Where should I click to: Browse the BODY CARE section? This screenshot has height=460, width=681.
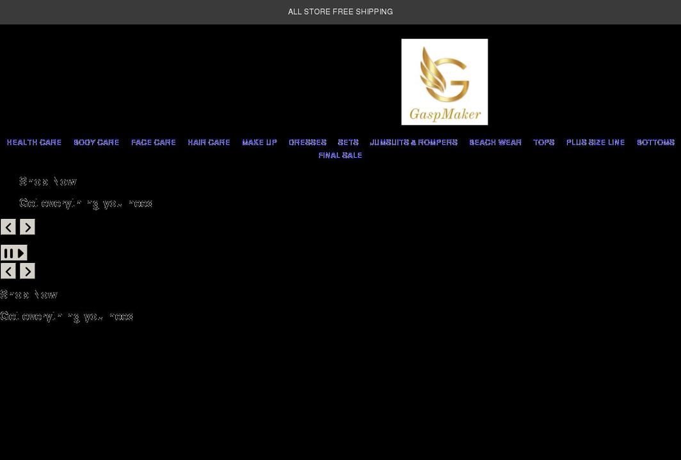tap(96, 142)
